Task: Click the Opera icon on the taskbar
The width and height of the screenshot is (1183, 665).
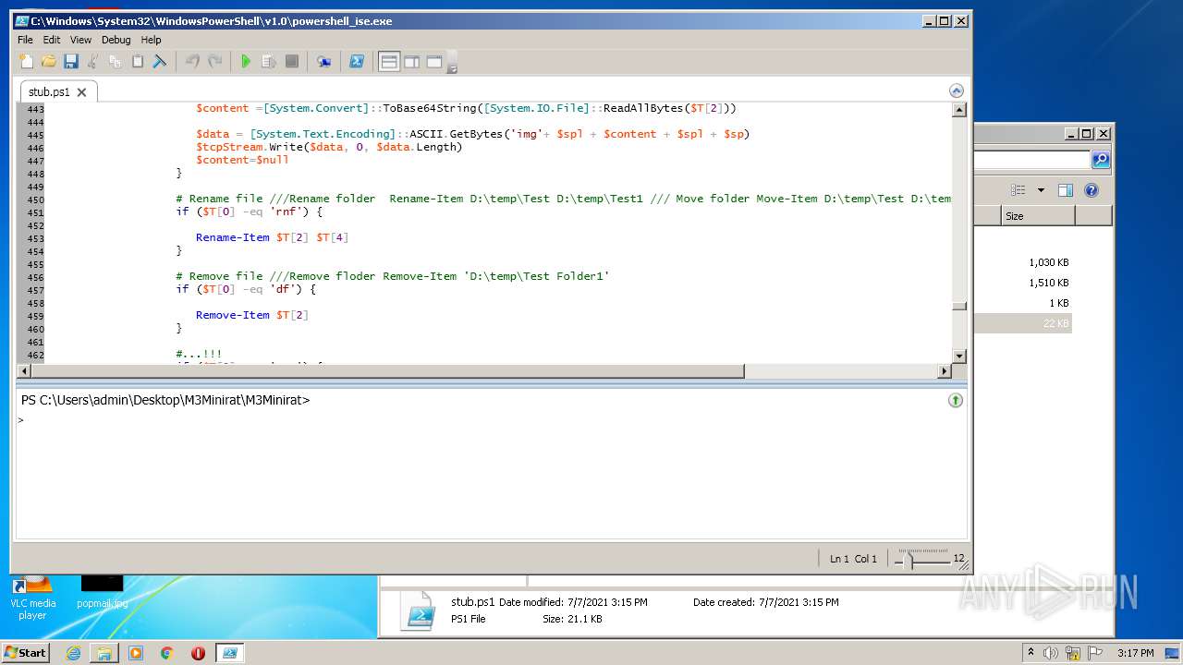Action: (x=198, y=652)
